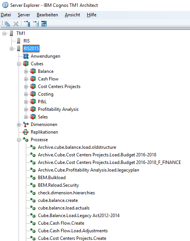
Task: Click the expand tree toolbar icon
Action: pyautogui.click(x=27, y=24)
